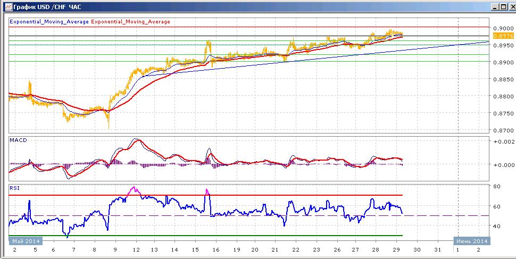Click date 12 on the time axis
This screenshot has width=516, height=259.
[x=135, y=250]
